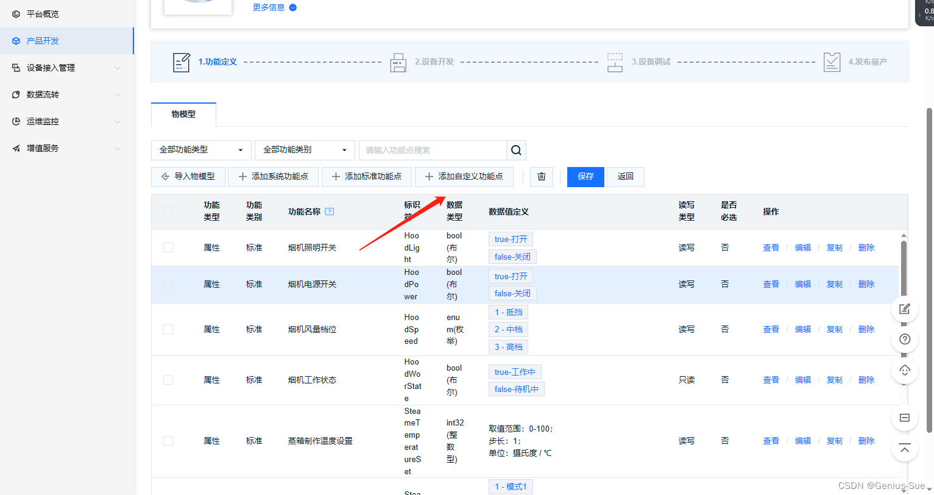The image size is (934, 495).
Task: Click the blue 保存 button
Action: [586, 177]
